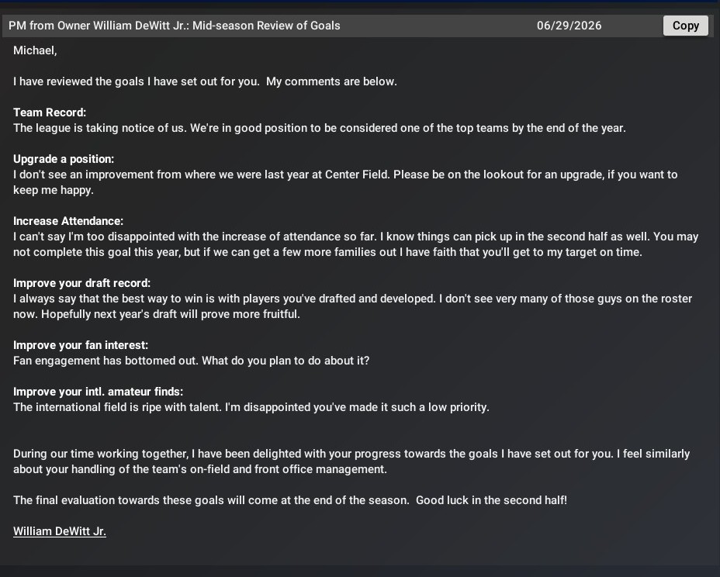Viewport: 720px width, 577px height.
Task: Click the league taking notice comment
Action: pos(319,128)
